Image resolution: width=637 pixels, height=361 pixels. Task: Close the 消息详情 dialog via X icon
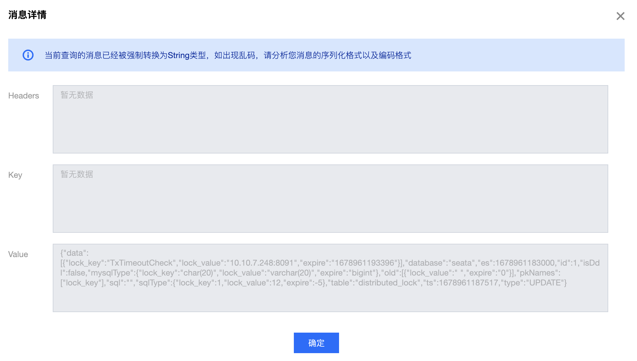[x=621, y=16]
